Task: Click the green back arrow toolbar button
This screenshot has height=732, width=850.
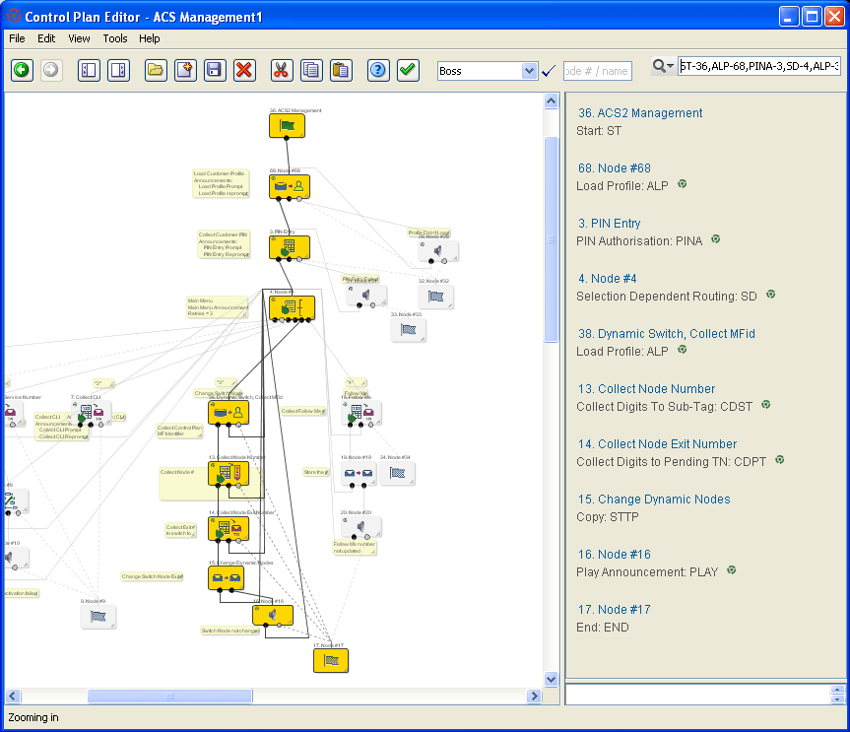Action: click(23, 70)
